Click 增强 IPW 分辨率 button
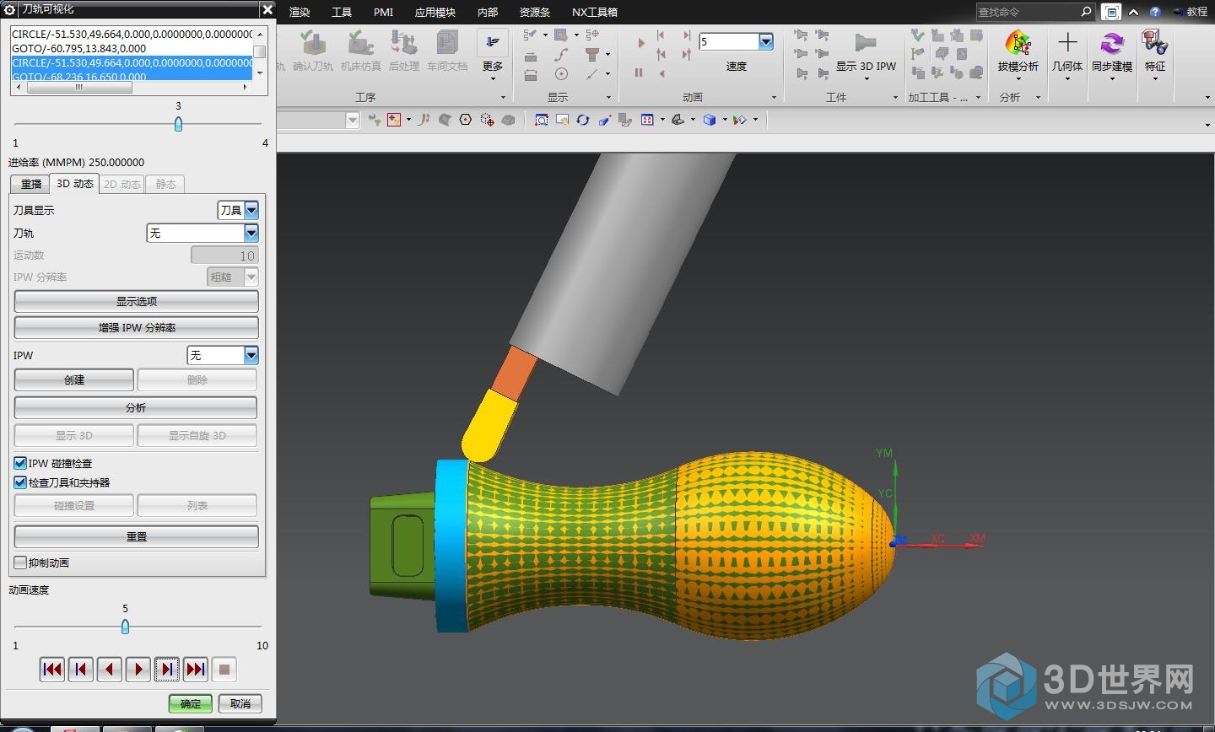 137,327
